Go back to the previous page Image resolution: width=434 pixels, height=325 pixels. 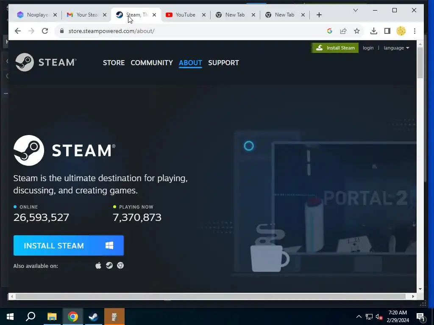[18, 31]
